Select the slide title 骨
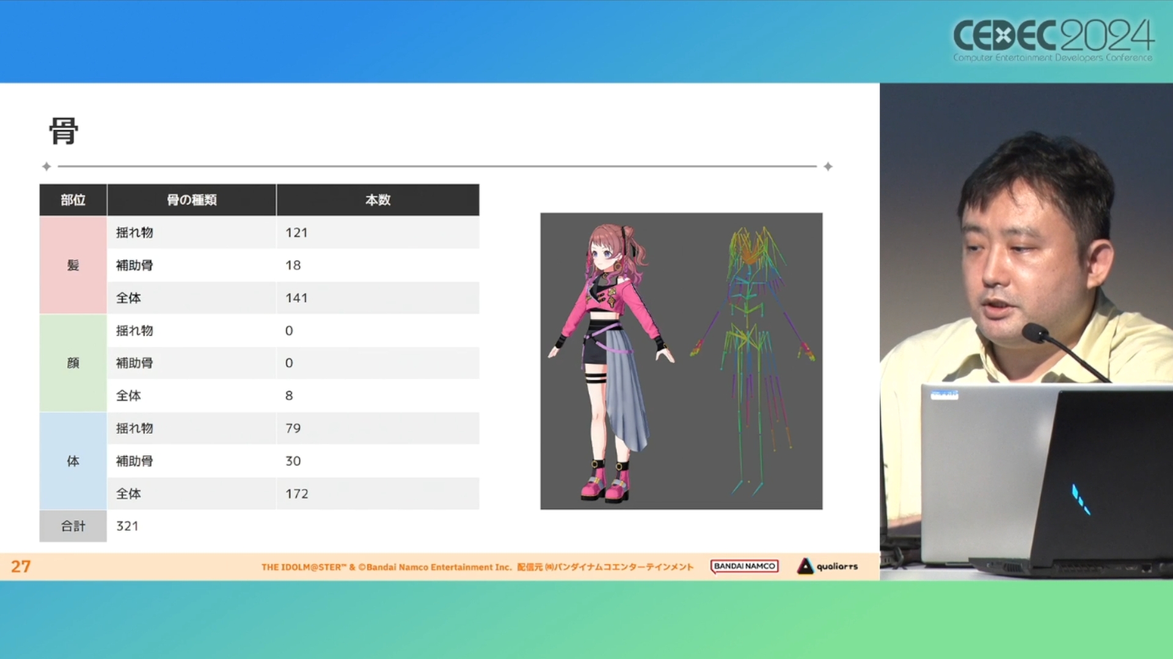This screenshot has width=1173, height=659. point(64,131)
